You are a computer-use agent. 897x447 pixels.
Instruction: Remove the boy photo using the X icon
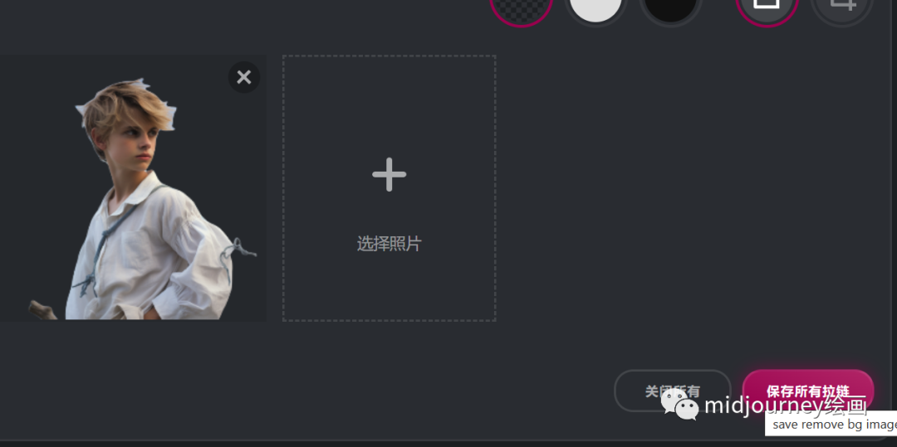pos(244,77)
